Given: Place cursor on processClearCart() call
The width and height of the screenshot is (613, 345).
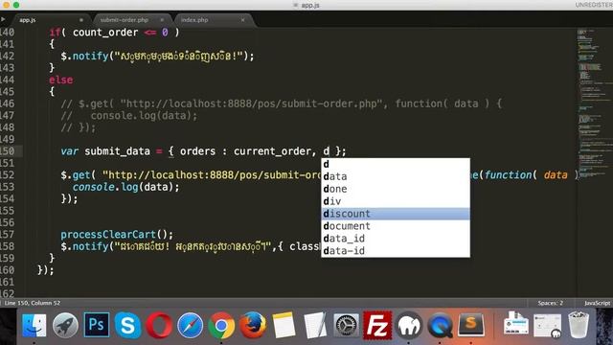Looking at the screenshot, I should [x=117, y=234].
